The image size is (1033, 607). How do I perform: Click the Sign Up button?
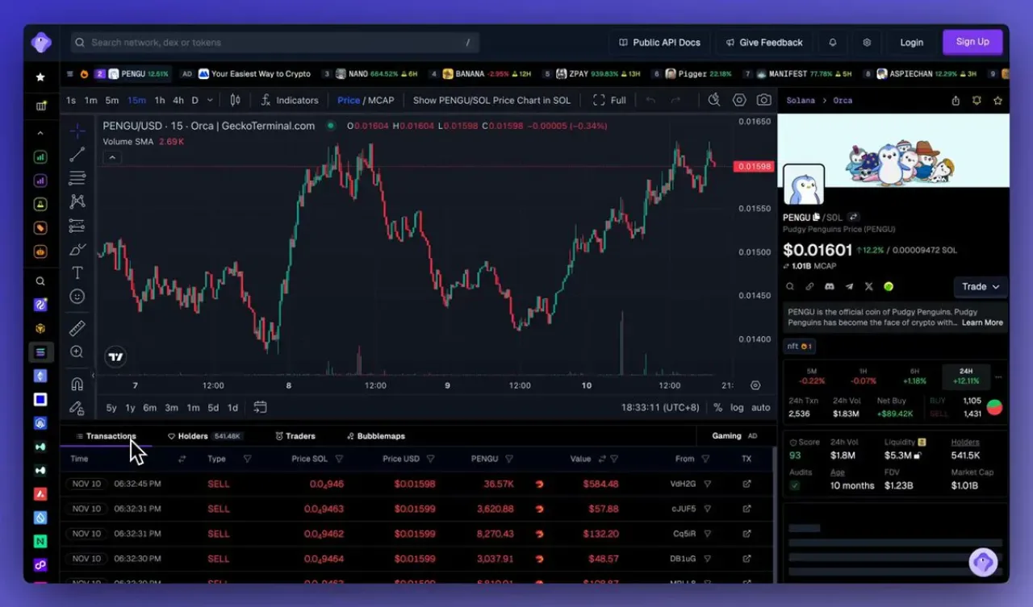(972, 42)
